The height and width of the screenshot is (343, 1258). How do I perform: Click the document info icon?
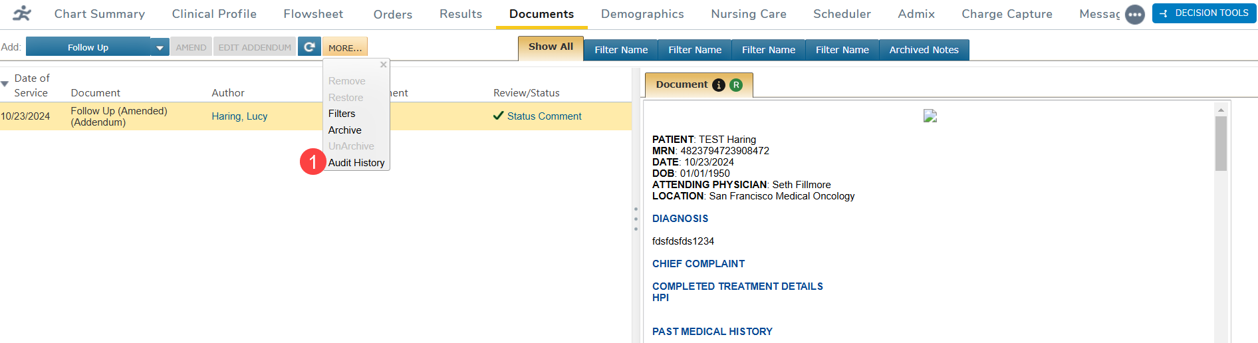pyautogui.click(x=719, y=85)
